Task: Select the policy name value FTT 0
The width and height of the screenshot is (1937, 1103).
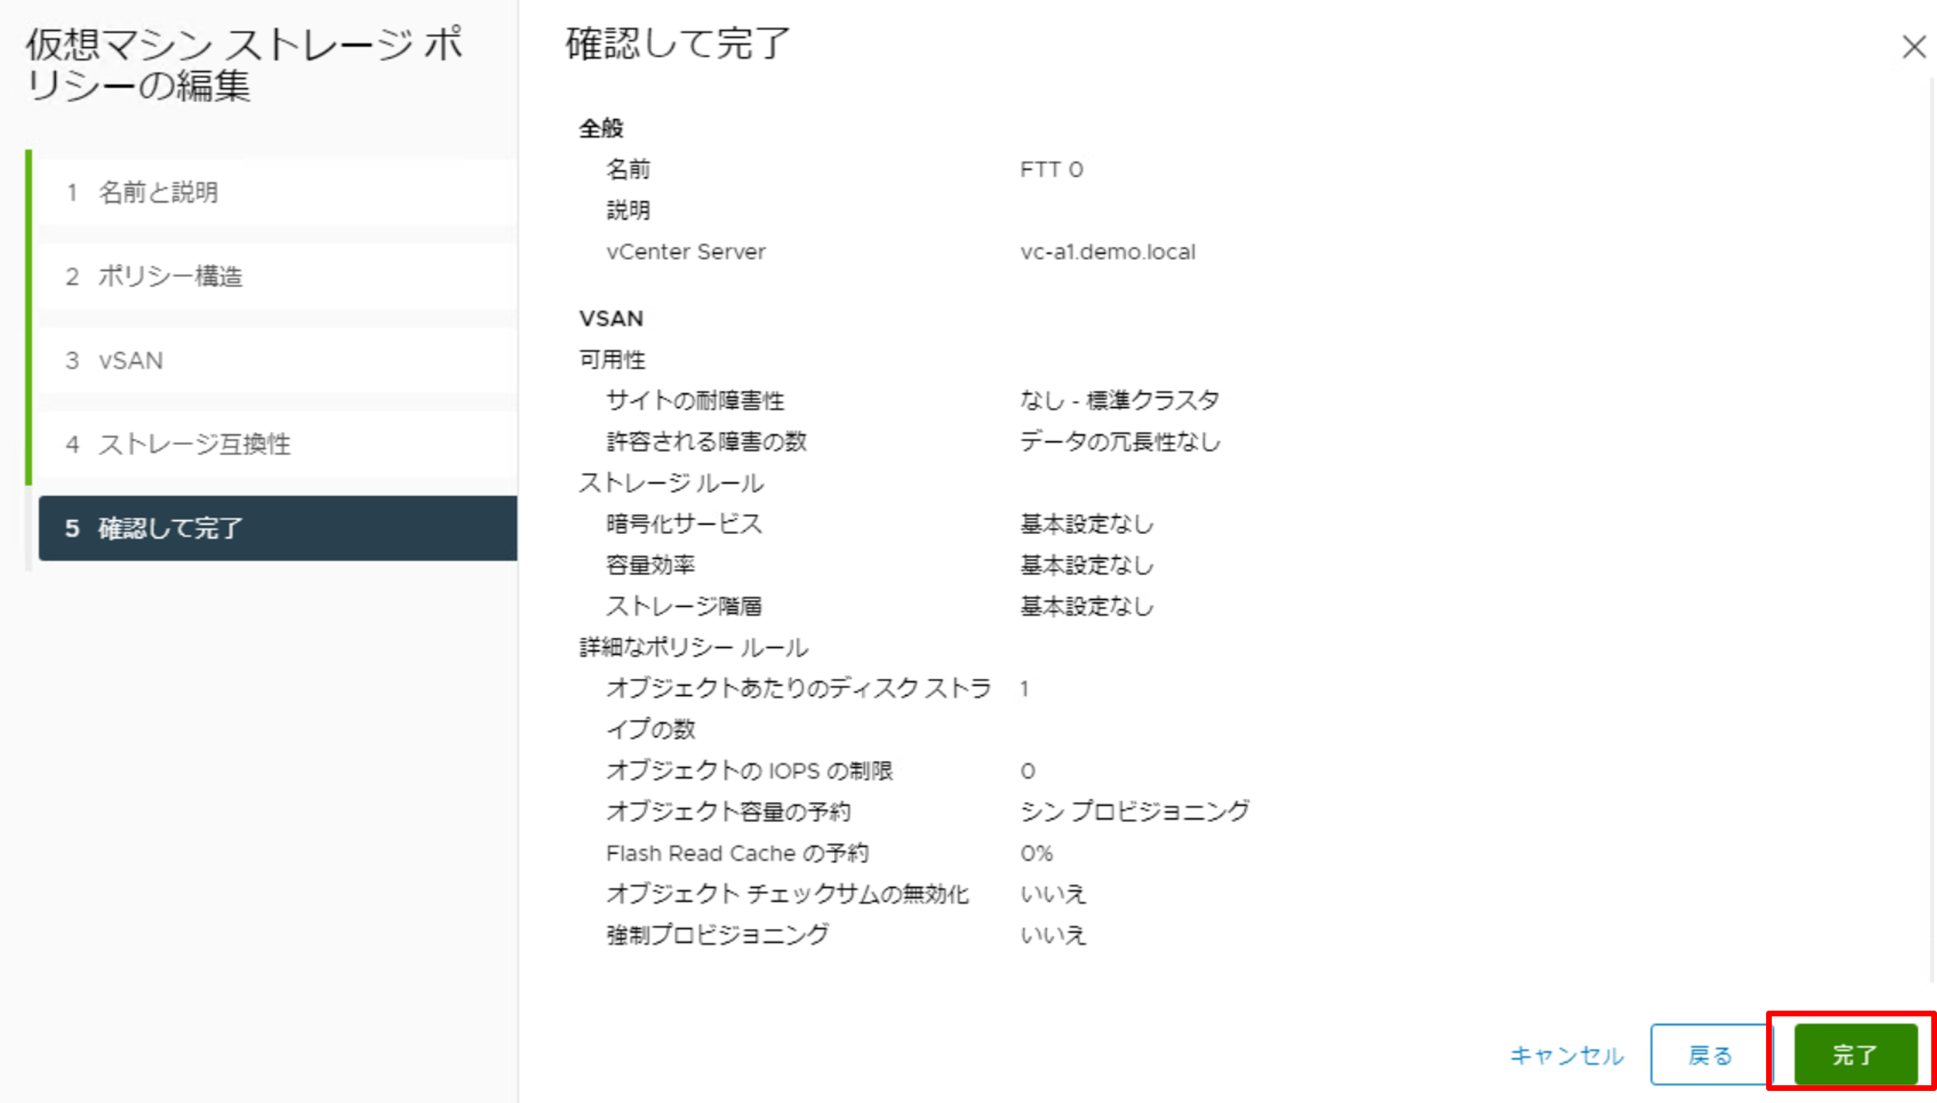Action: 1051,170
